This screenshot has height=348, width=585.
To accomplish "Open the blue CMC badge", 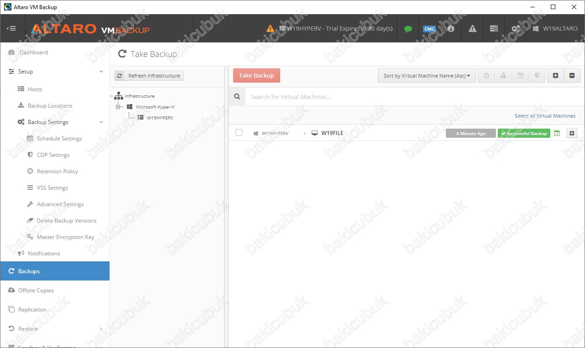I will pyautogui.click(x=429, y=29).
